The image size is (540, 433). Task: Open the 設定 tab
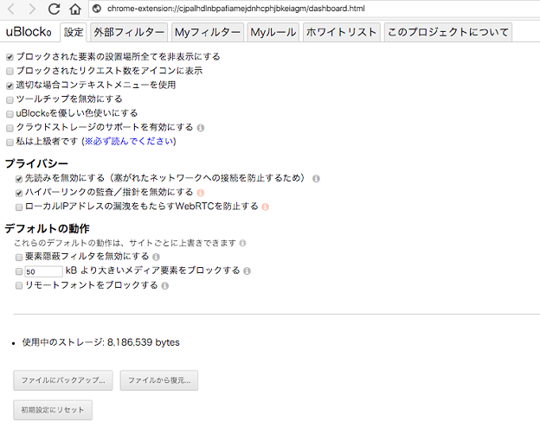pyautogui.click(x=74, y=32)
